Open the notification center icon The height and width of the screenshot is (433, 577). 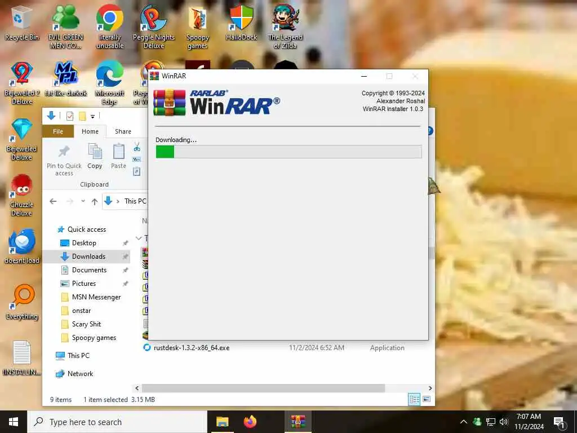tap(560, 423)
